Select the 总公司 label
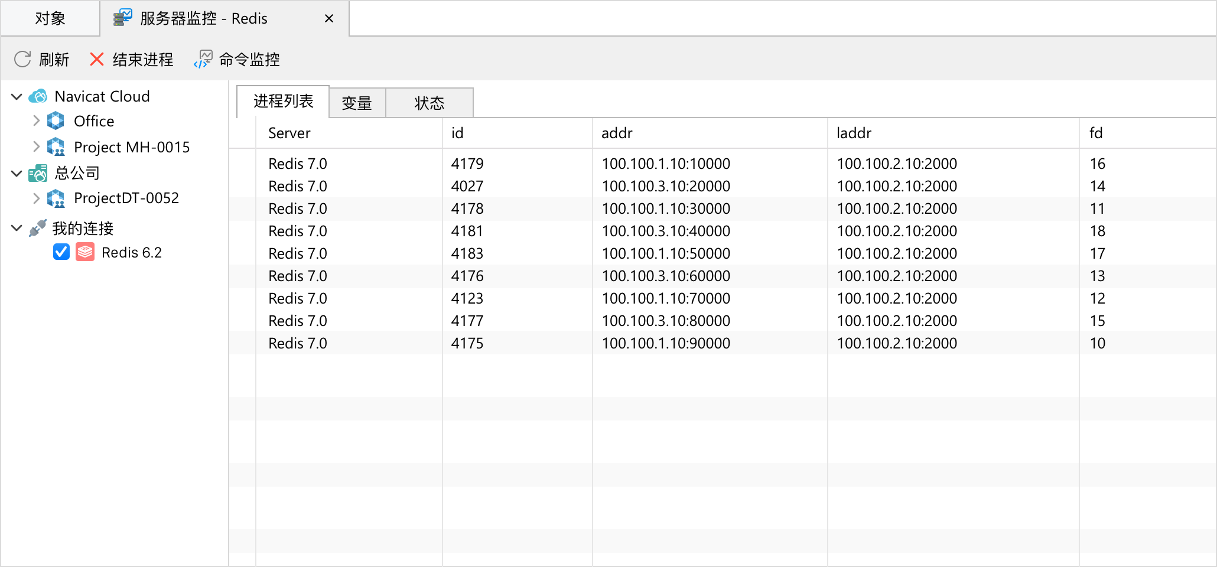 pos(77,173)
